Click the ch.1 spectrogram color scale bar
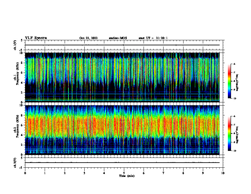The height and width of the screenshot is (194, 251). pos(229,81)
